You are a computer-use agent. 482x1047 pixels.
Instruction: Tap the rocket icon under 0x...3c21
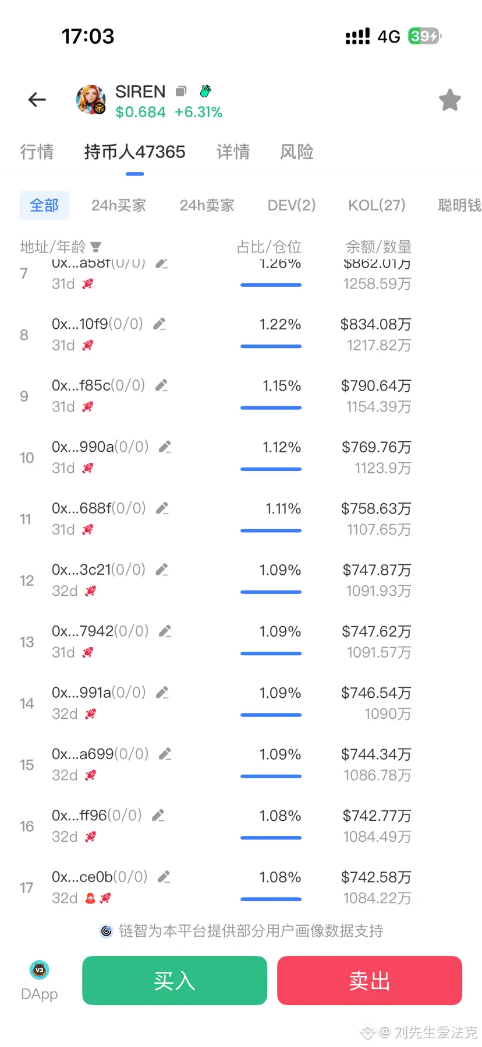90,591
